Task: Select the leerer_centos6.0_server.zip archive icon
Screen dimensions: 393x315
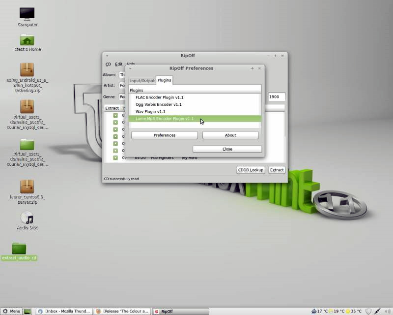Action: tap(27, 187)
